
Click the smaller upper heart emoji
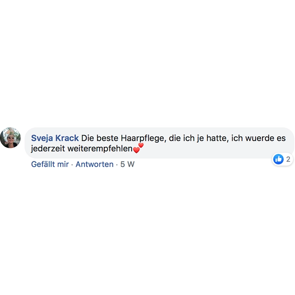(x=141, y=145)
